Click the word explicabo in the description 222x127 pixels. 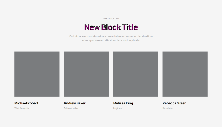(x=134, y=40)
